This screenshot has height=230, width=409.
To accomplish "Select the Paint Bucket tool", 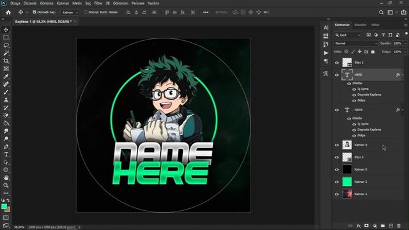I will 6,123.
